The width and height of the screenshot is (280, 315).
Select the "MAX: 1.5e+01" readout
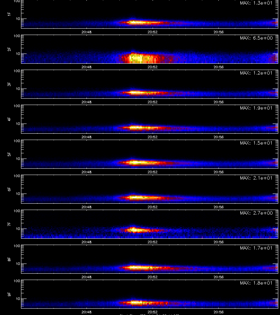(x=256, y=143)
